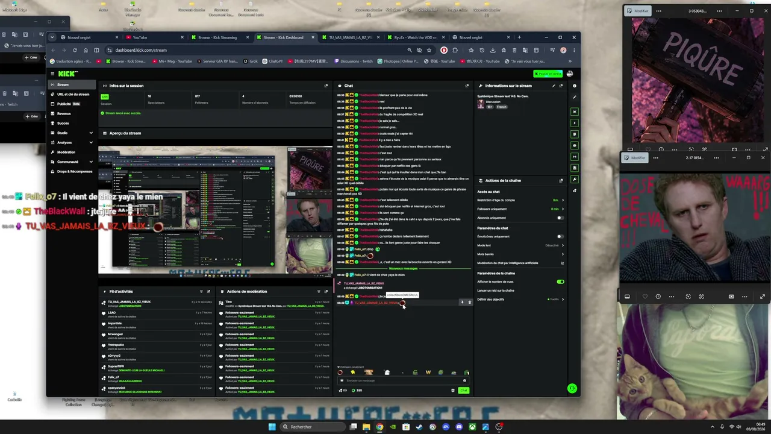771x434 pixels.
Task: Open Drops & Récompenses in the sidebar
Action: (72, 171)
